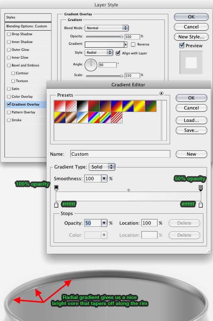This screenshot has height=321, width=213.
Task: Click the angle dial in Layer Style
Action: pyautogui.click(x=91, y=65)
